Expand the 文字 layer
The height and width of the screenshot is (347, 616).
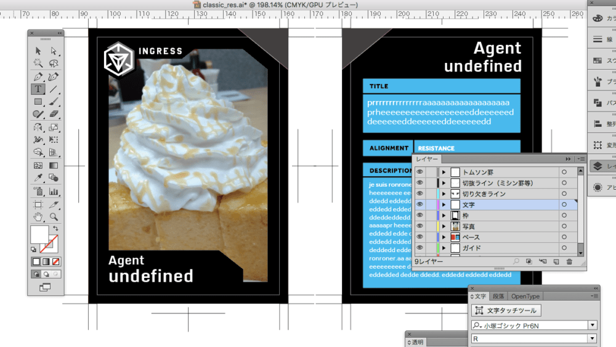tap(444, 205)
